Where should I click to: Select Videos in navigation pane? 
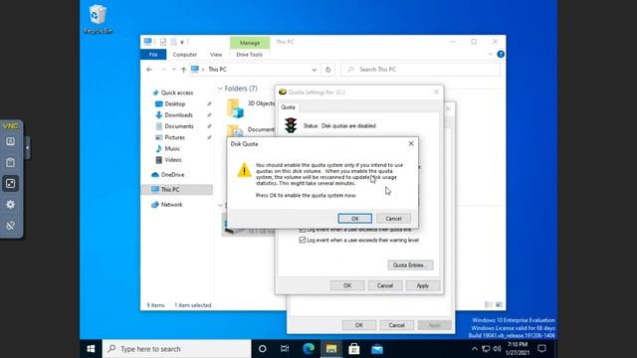172,160
